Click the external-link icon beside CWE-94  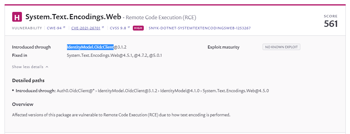[64, 27]
